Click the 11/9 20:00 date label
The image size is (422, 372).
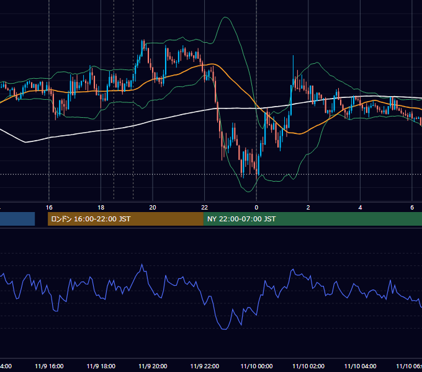(x=153, y=366)
